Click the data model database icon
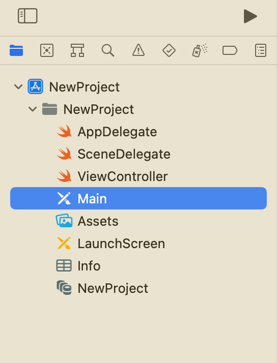This screenshot has width=278, height=363. pos(64,288)
